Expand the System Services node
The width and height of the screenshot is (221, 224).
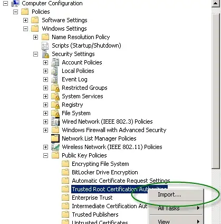(45, 96)
